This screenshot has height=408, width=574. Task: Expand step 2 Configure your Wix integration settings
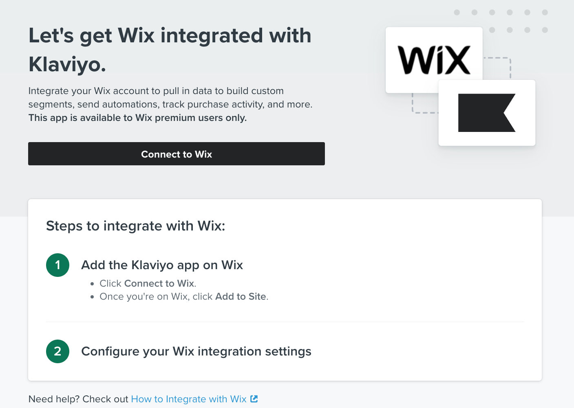tap(196, 351)
